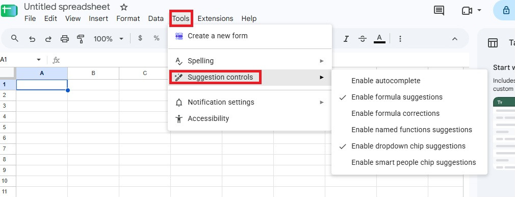Expand the Suggestion controls submenu
Image resolution: width=515 pixels, height=197 pixels.
click(250, 77)
